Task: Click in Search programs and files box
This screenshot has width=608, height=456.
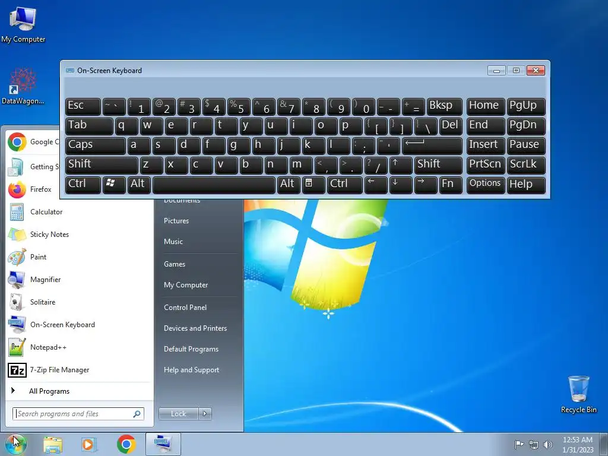Action: (x=78, y=414)
